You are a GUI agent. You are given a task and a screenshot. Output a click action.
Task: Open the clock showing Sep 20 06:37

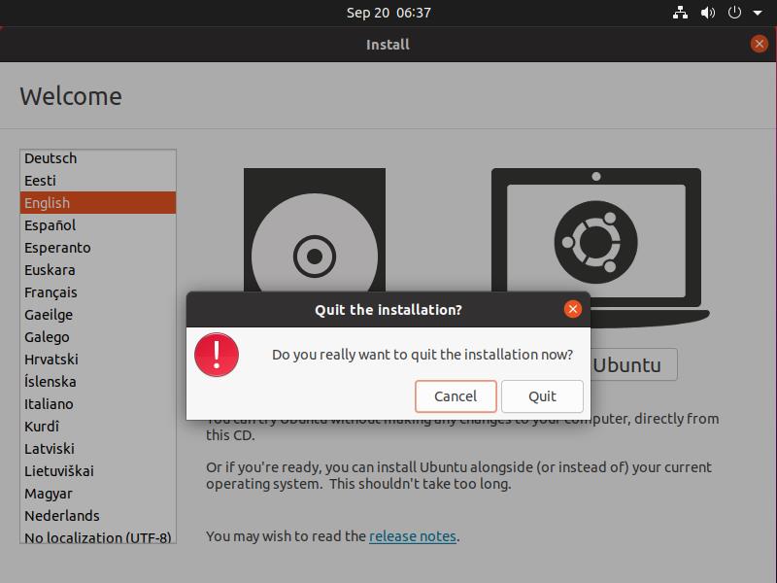tap(388, 13)
